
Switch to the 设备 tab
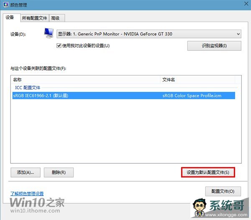tap(11, 17)
